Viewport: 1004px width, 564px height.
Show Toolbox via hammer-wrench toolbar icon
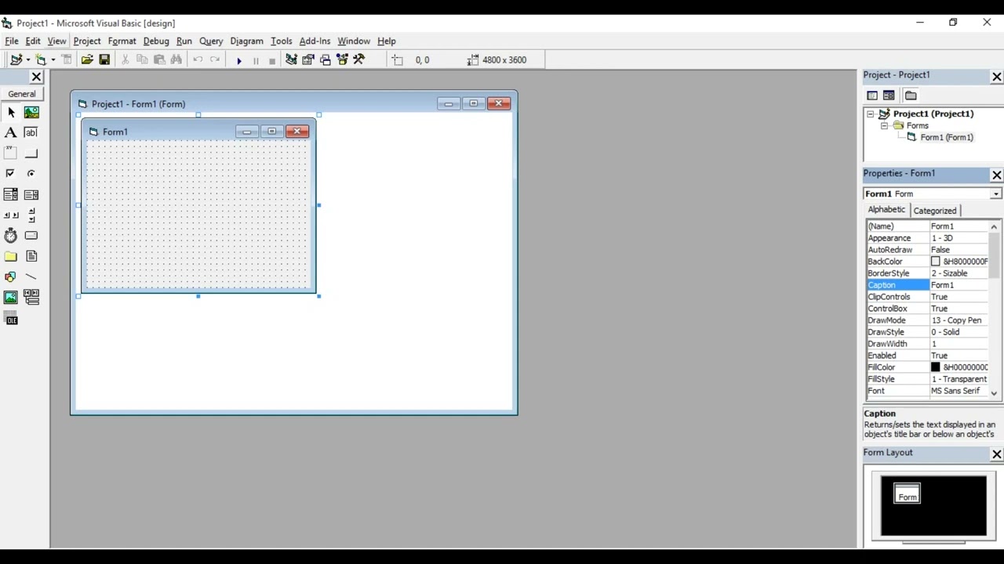[x=359, y=60]
